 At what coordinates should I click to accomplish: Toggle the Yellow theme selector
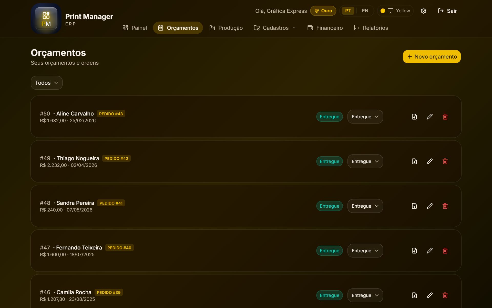(x=395, y=11)
